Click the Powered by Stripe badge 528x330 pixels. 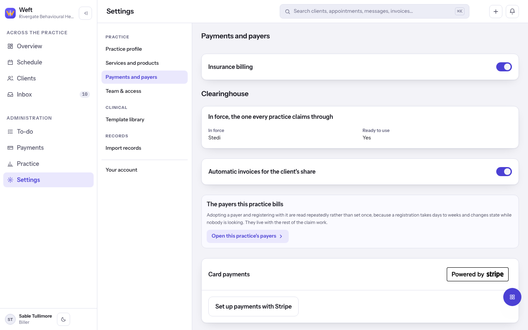(x=478, y=274)
